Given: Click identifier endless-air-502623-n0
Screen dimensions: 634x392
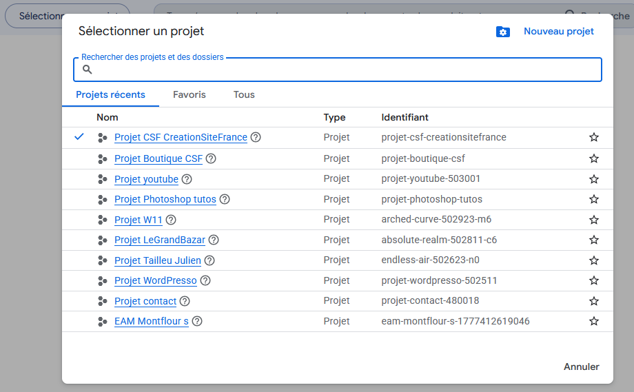Looking at the screenshot, I should click(430, 260).
